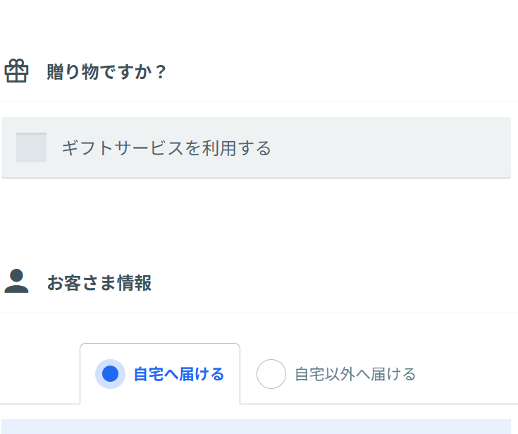Click the person silhouette icon
Viewport: 518px width, 434px height.
[16, 281]
